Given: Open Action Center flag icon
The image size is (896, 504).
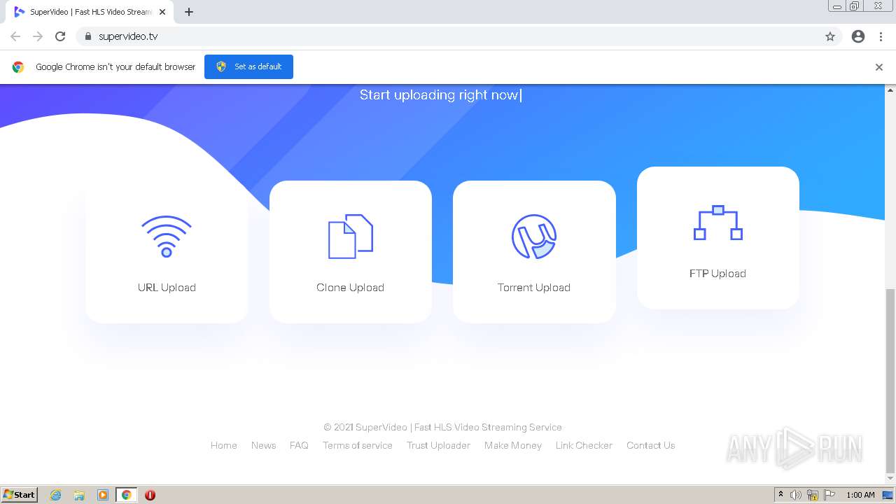Looking at the screenshot, I should [829, 495].
